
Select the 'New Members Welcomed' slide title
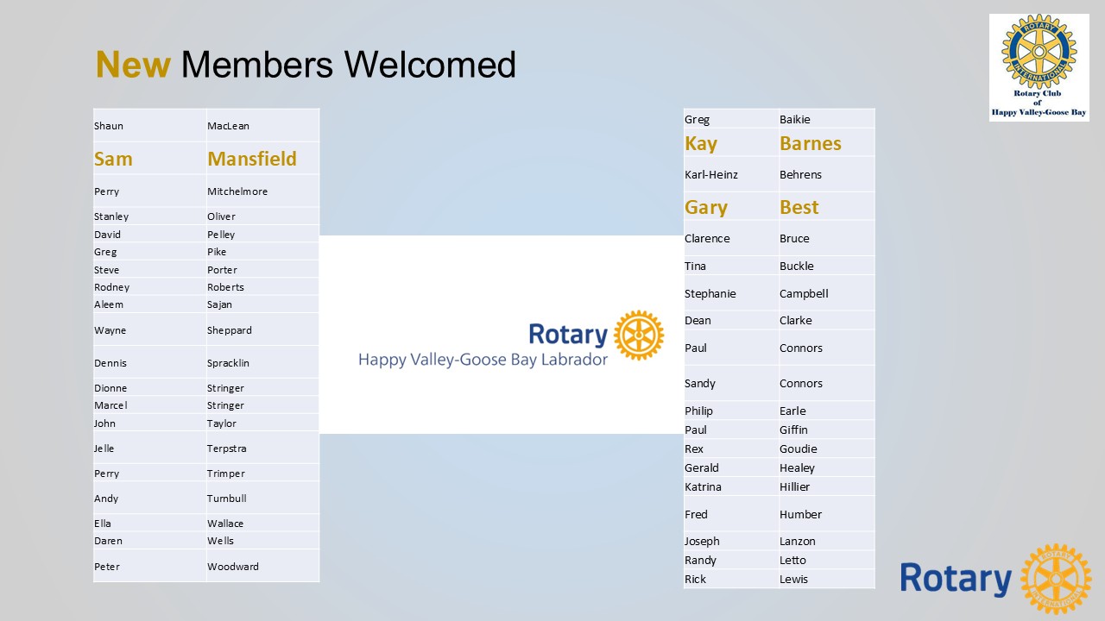click(306, 65)
